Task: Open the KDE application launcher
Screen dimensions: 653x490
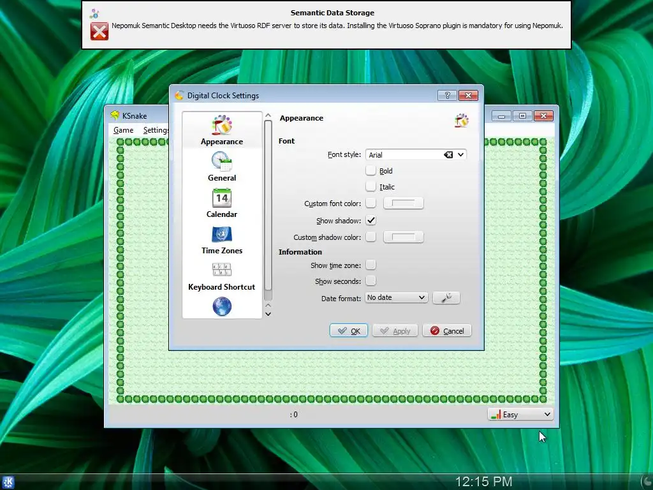Action: [8, 482]
